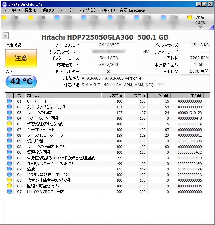Click the interface field Serial ATA
Viewport: 215px width, 225px height.
click(109, 58)
